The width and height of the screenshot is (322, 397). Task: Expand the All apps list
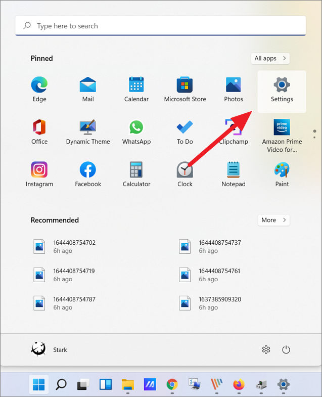(270, 58)
